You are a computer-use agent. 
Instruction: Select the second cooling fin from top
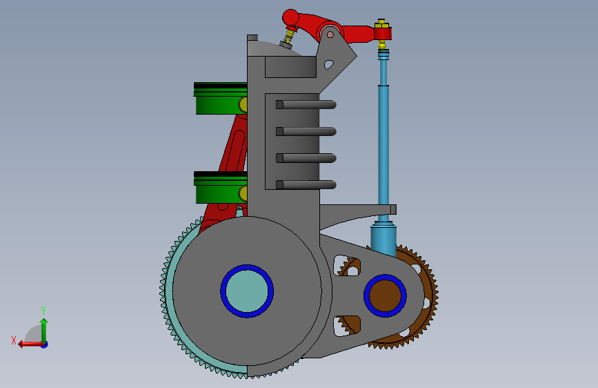(306, 131)
